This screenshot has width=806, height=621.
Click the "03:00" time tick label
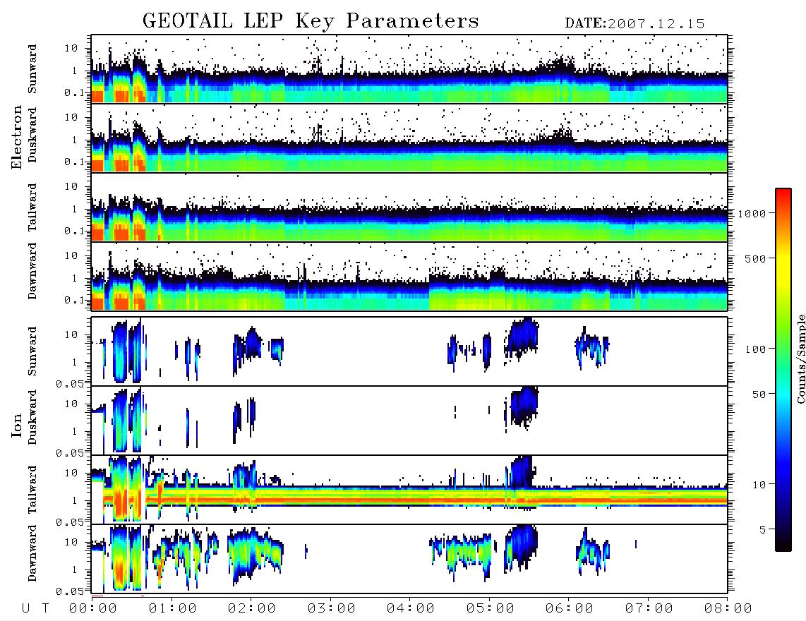pyautogui.click(x=332, y=608)
